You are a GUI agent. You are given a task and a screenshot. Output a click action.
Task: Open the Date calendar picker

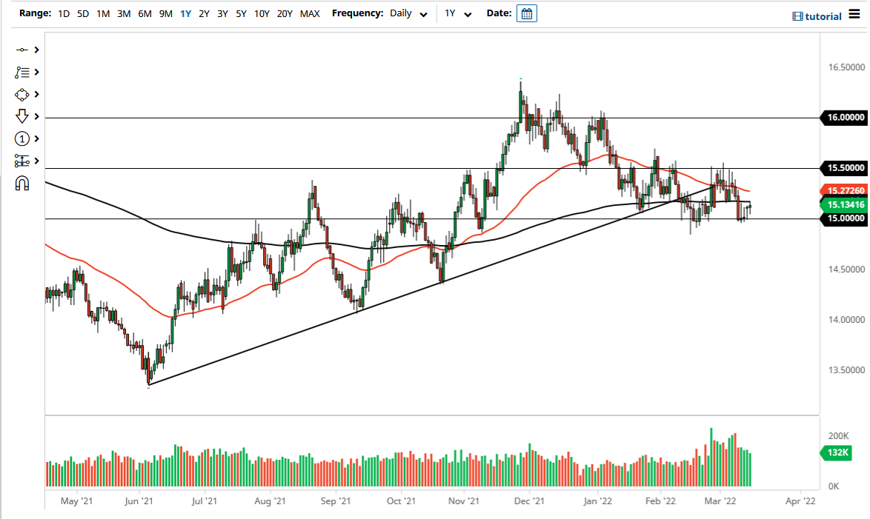(526, 13)
